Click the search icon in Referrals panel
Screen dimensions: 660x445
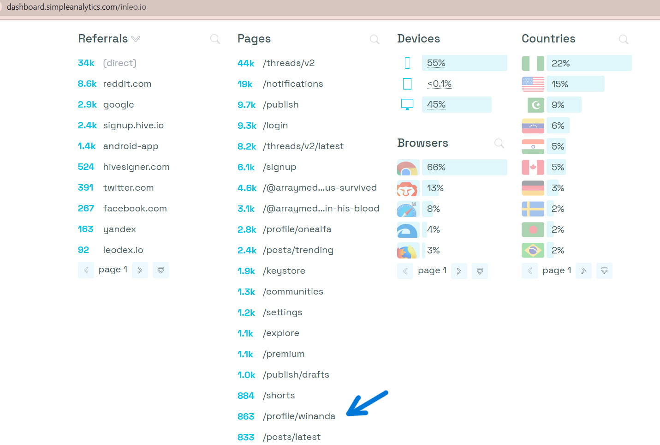pyautogui.click(x=215, y=39)
